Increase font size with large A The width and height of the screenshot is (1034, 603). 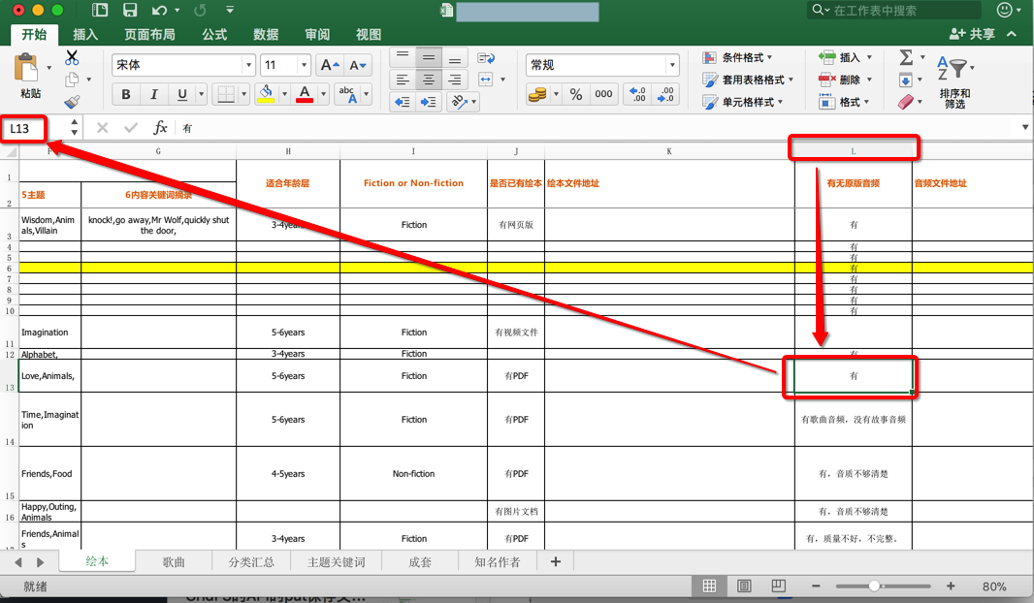329,65
